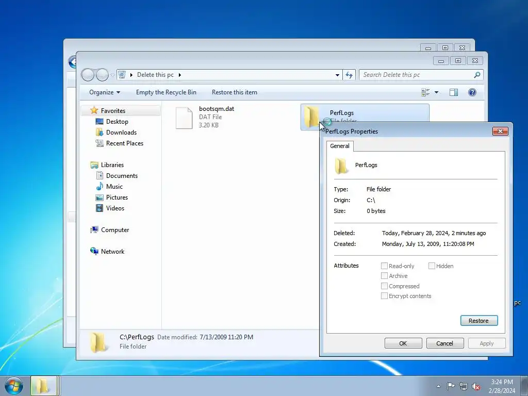The width and height of the screenshot is (528, 396).
Task: Select the General tab
Action: click(x=340, y=146)
